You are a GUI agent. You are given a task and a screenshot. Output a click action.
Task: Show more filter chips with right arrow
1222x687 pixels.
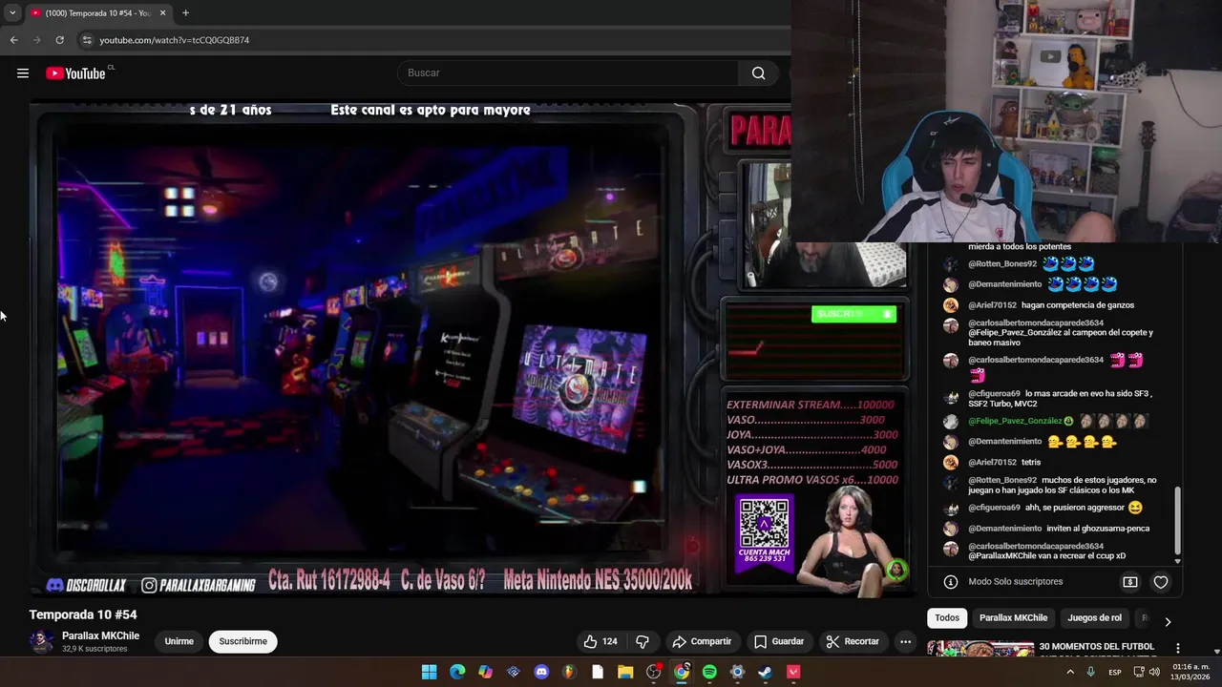[1167, 621]
